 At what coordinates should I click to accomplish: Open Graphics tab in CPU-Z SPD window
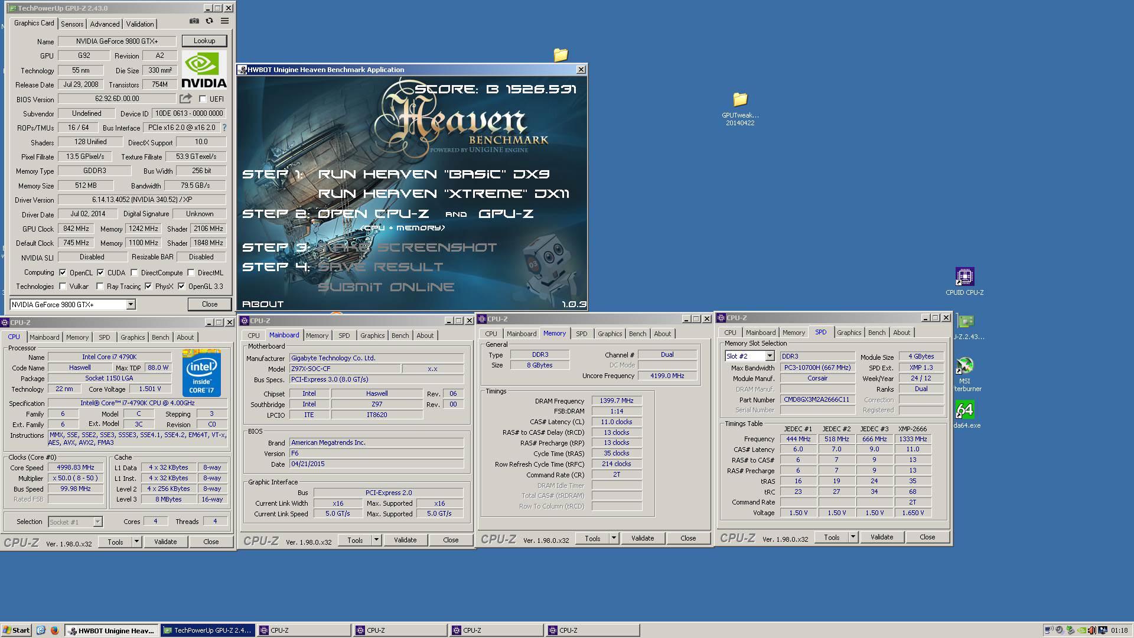[849, 333]
